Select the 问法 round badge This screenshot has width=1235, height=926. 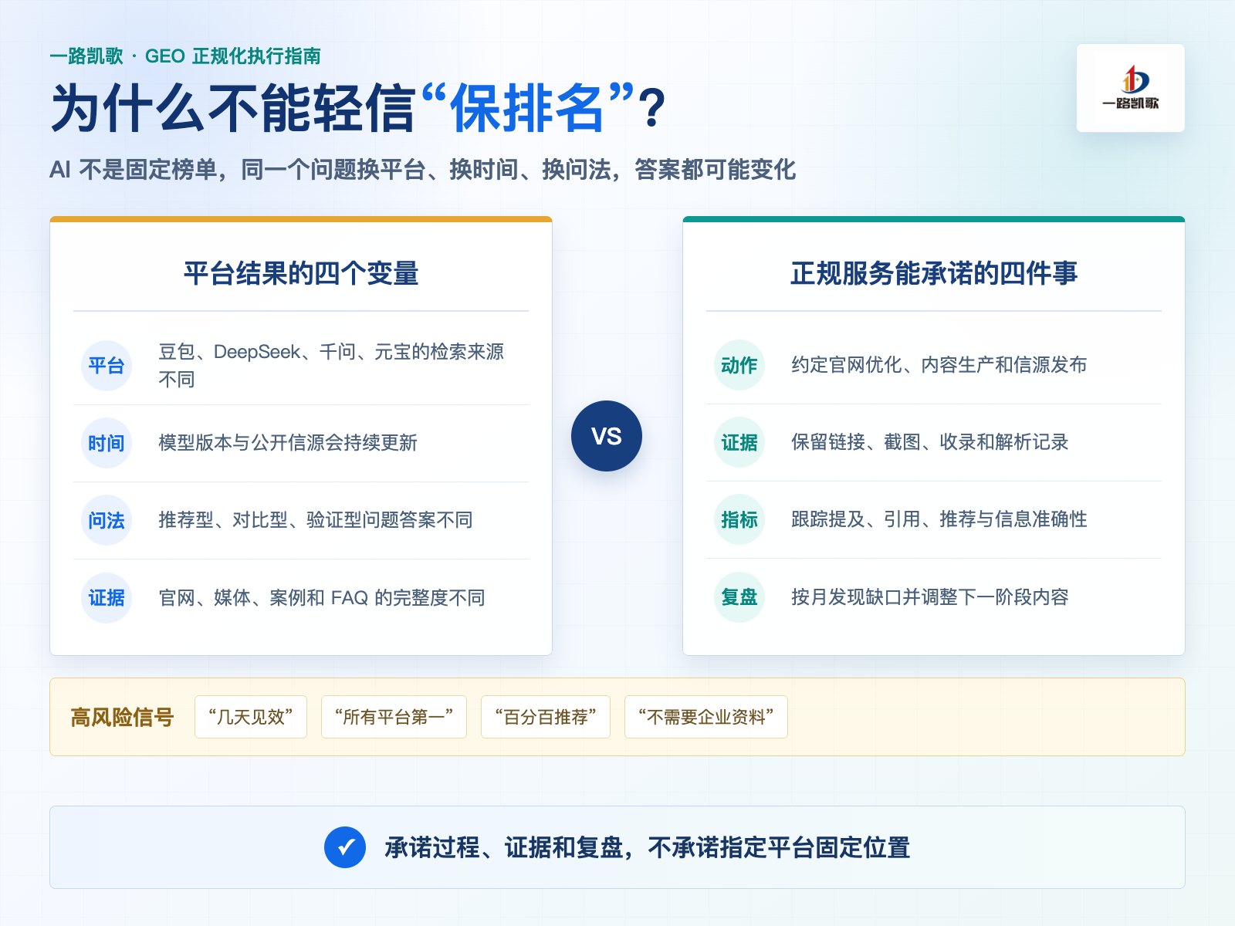coord(107,520)
